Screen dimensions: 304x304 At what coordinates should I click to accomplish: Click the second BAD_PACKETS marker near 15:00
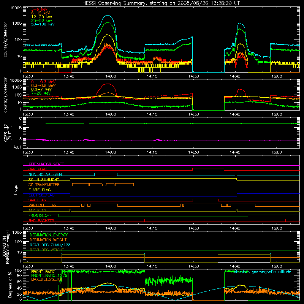(x=286, y=220)
